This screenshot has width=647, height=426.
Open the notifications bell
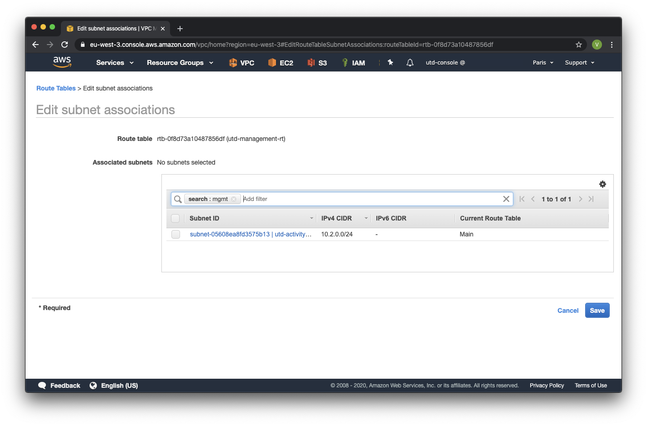(x=410, y=63)
